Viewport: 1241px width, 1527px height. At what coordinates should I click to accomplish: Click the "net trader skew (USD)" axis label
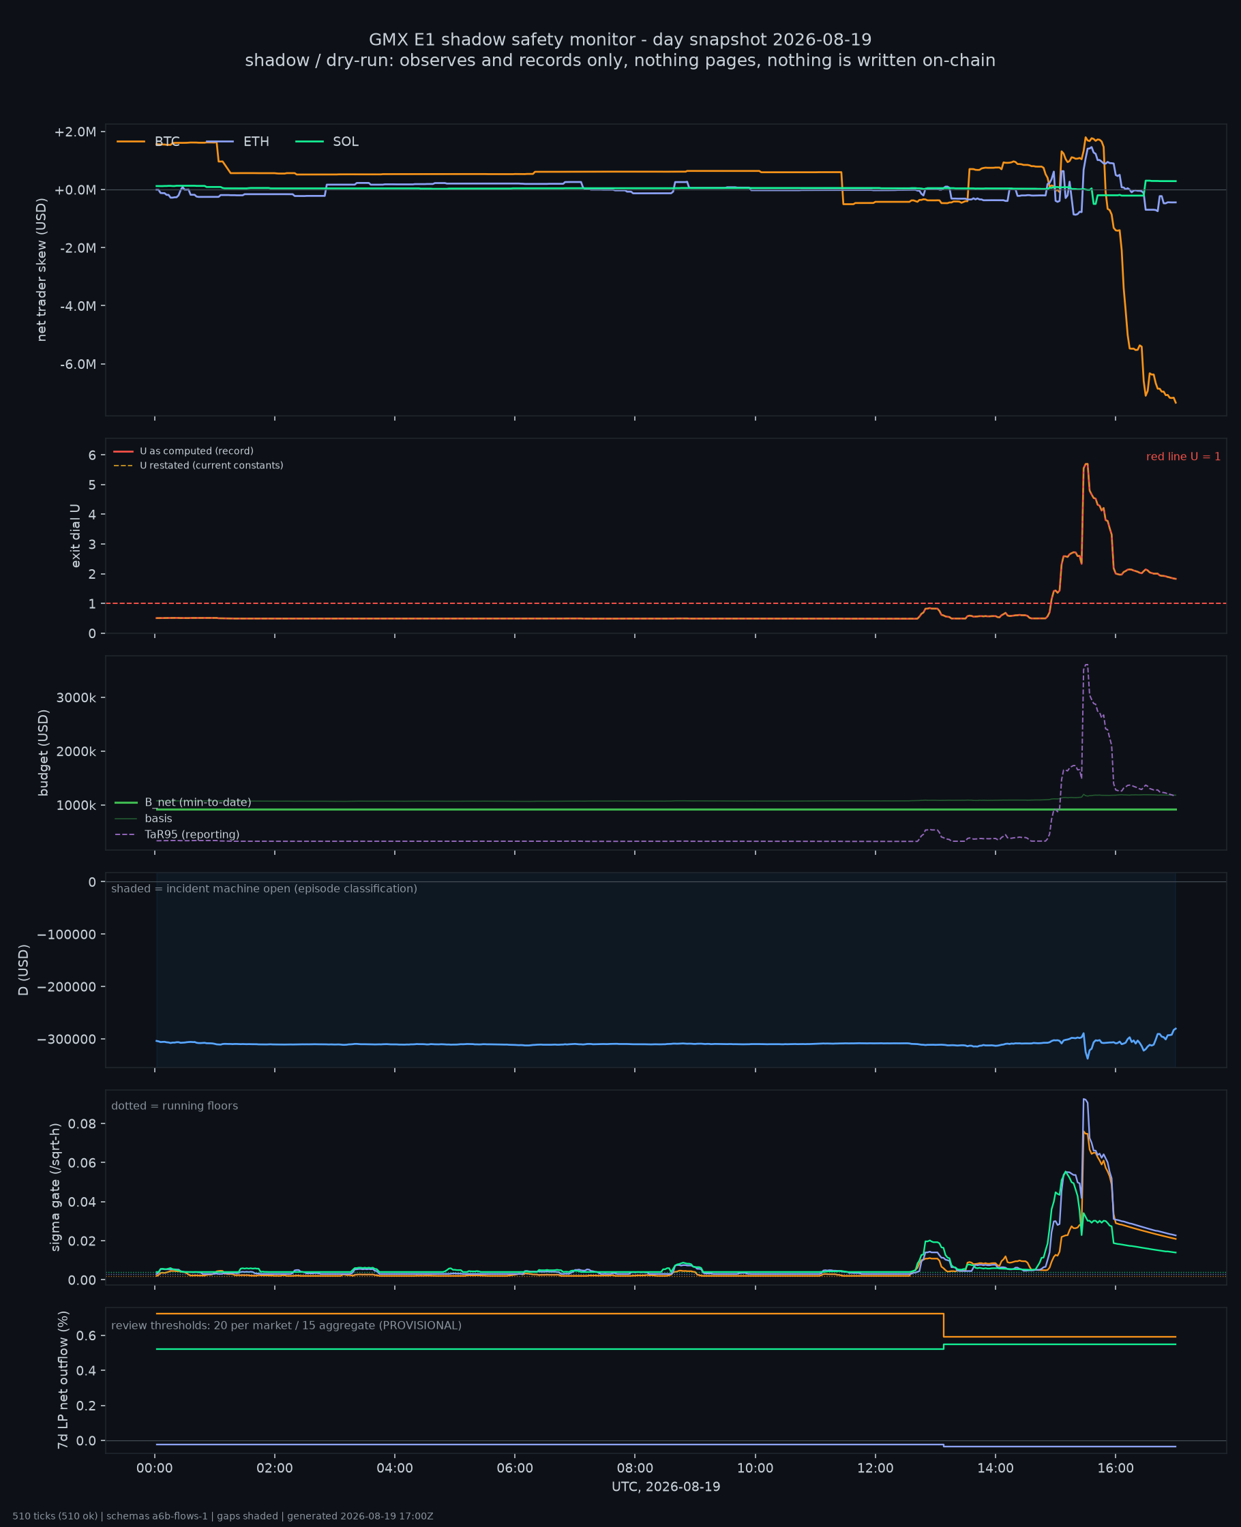[42, 270]
